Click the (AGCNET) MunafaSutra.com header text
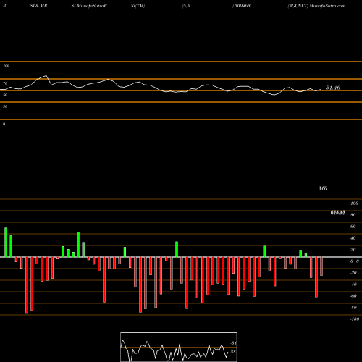The width and height of the screenshot is (362, 362). tap(316, 6)
